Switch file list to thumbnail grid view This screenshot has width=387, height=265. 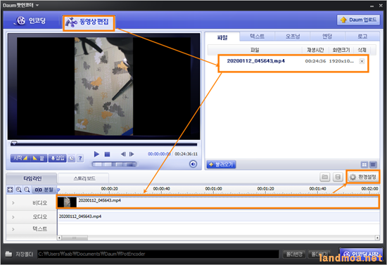click(x=364, y=164)
